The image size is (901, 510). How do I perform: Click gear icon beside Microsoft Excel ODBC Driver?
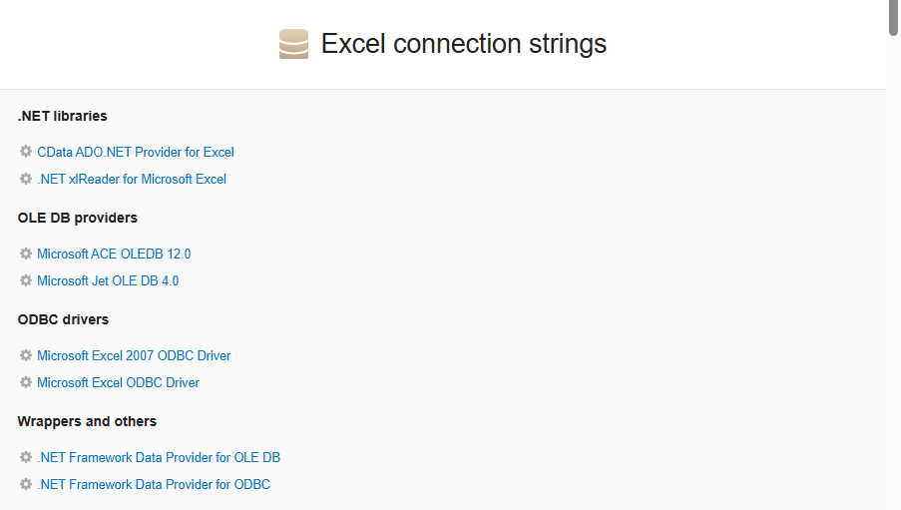coord(25,382)
